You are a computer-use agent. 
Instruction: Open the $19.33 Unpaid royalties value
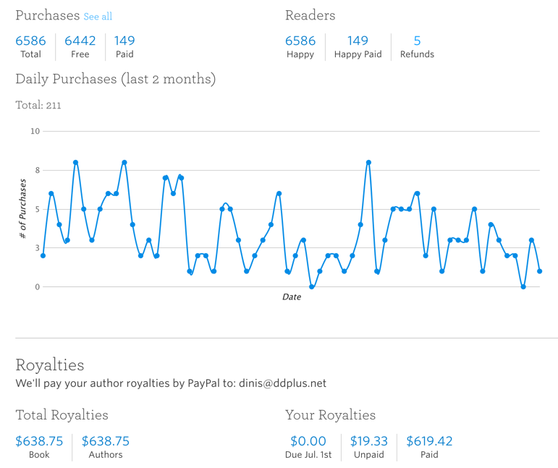(x=369, y=441)
